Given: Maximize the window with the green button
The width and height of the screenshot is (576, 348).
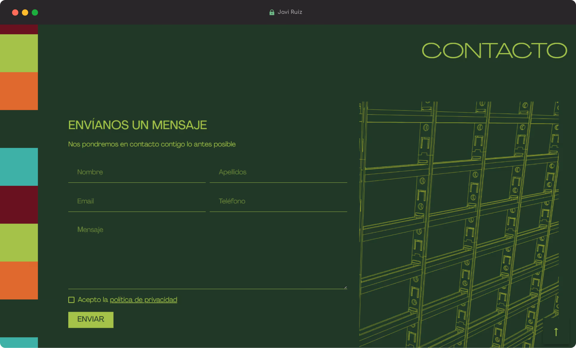Looking at the screenshot, I should pos(35,13).
